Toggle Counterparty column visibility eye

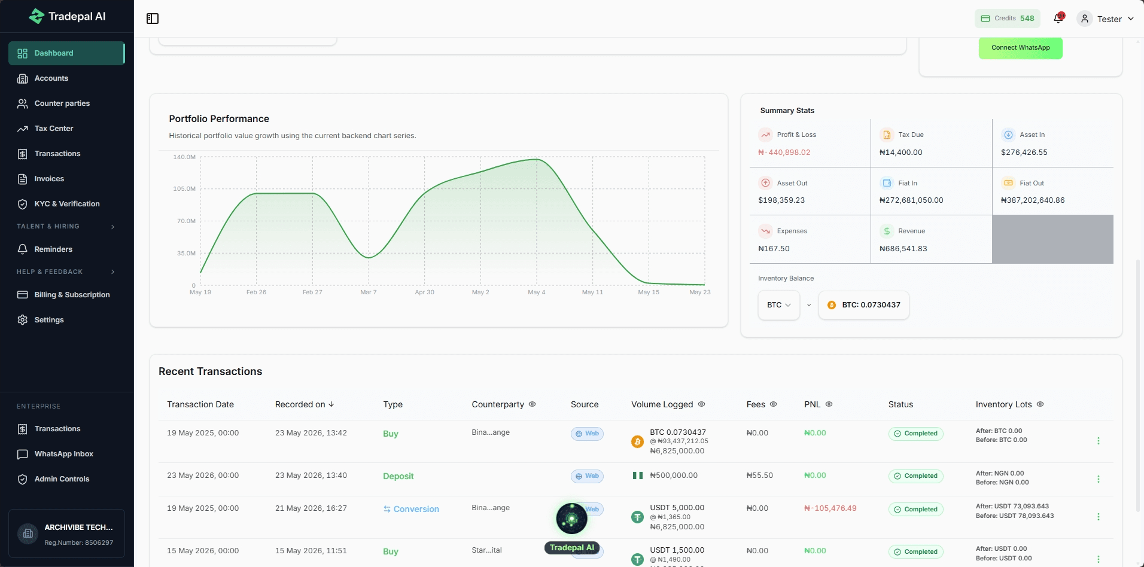[532, 404]
